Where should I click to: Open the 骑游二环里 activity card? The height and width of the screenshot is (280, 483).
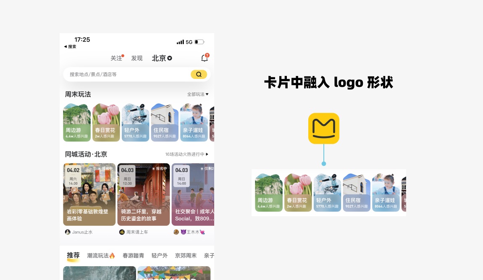144,194
